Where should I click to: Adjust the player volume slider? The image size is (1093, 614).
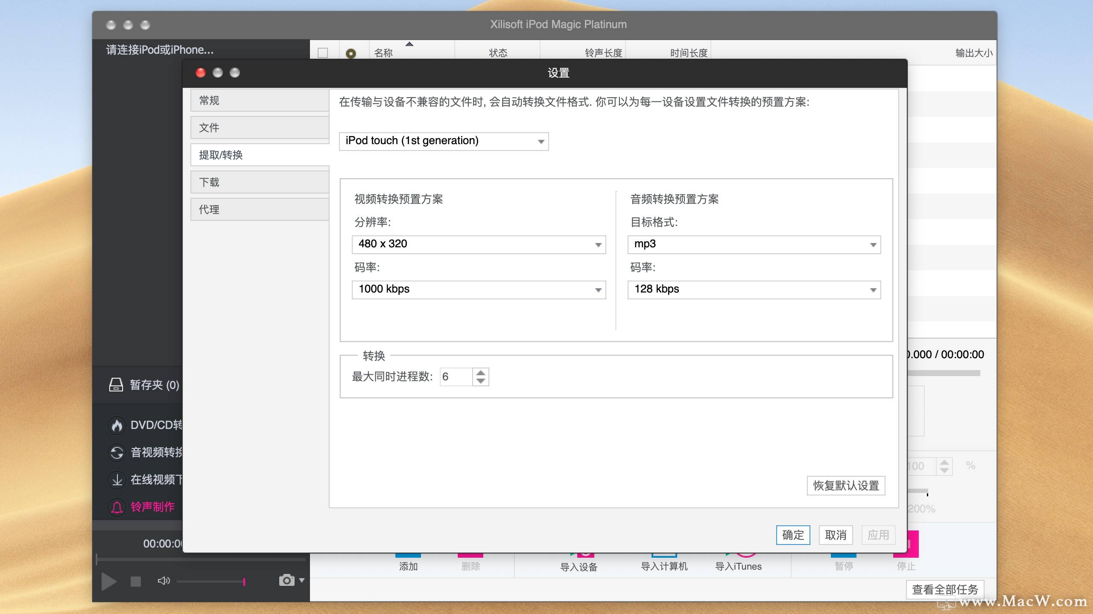click(211, 582)
